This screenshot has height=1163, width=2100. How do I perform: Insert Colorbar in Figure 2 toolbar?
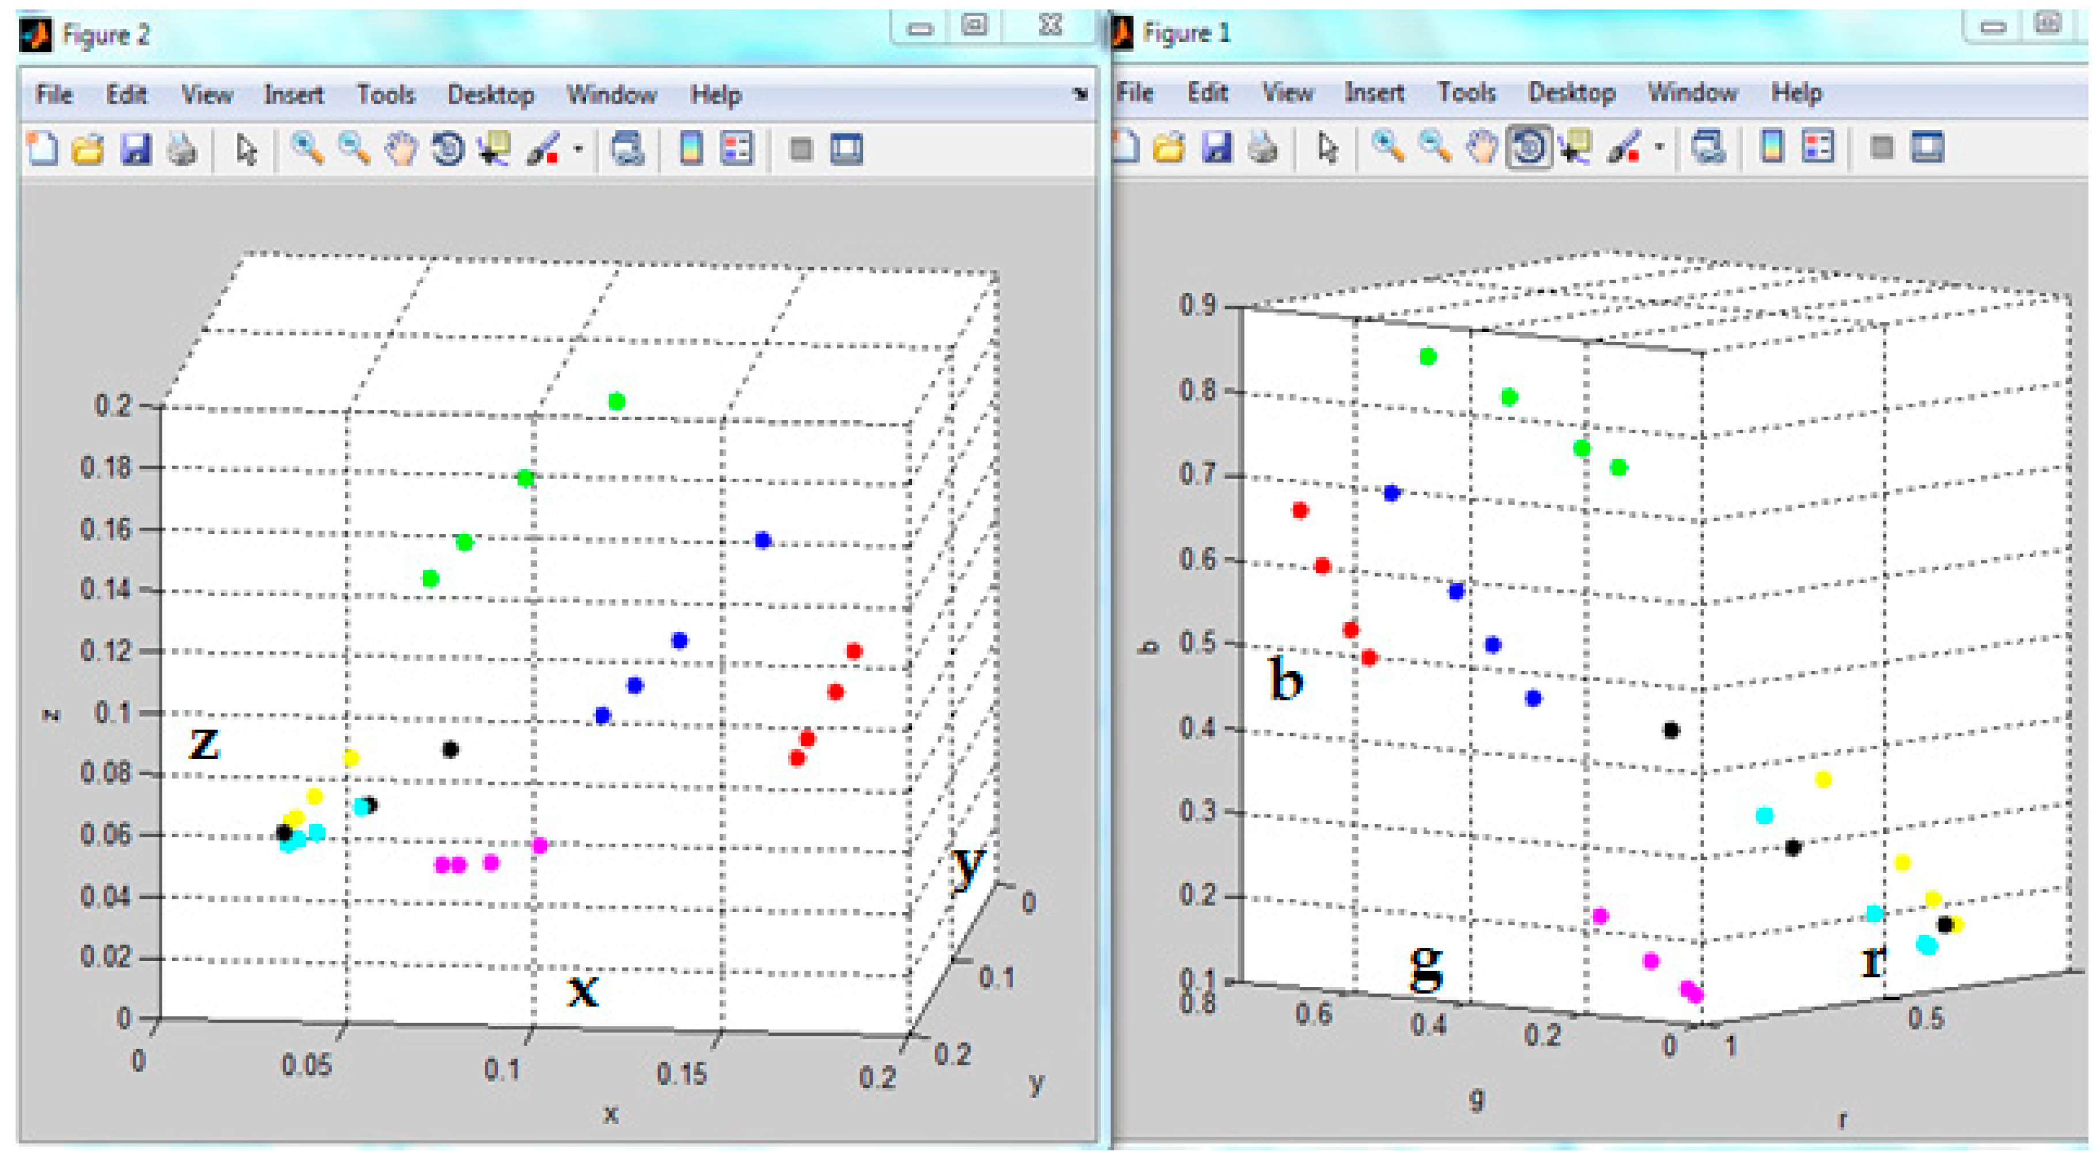691,149
